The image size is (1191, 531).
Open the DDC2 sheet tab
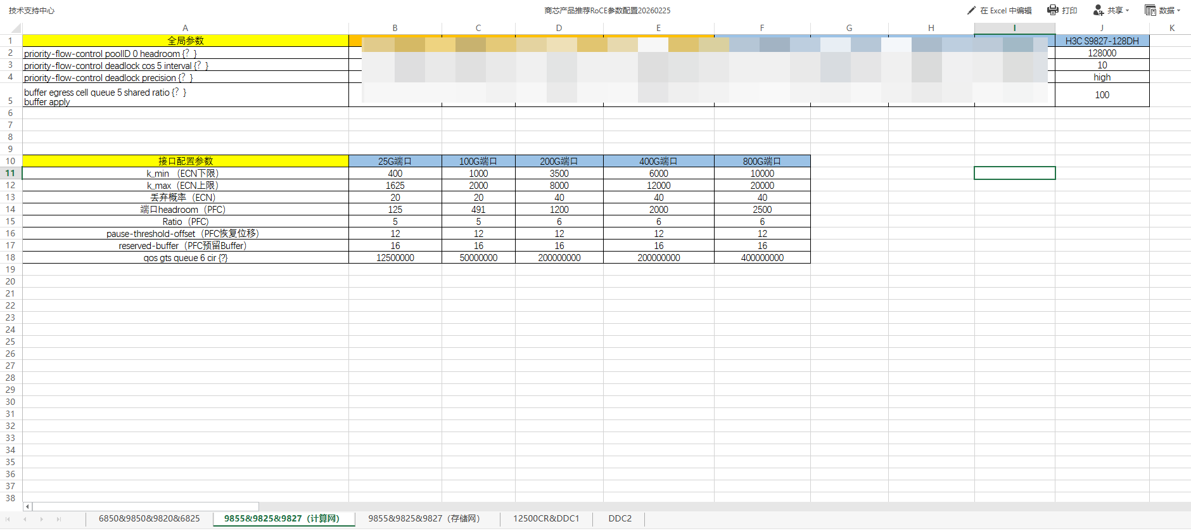click(620, 518)
